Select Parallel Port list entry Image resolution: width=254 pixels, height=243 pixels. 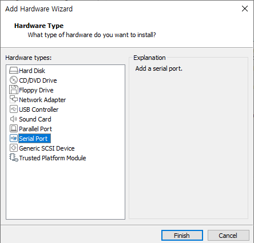point(35,129)
